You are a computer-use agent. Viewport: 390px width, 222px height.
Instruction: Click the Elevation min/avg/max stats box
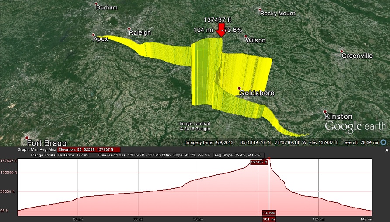pos(89,149)
